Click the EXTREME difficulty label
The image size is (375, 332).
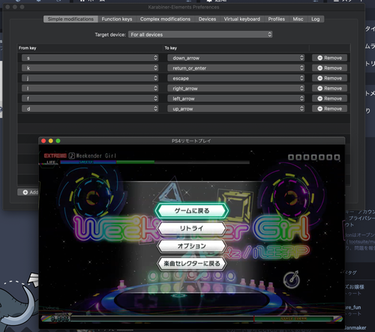pyautogui.click(x=55, y=155)
